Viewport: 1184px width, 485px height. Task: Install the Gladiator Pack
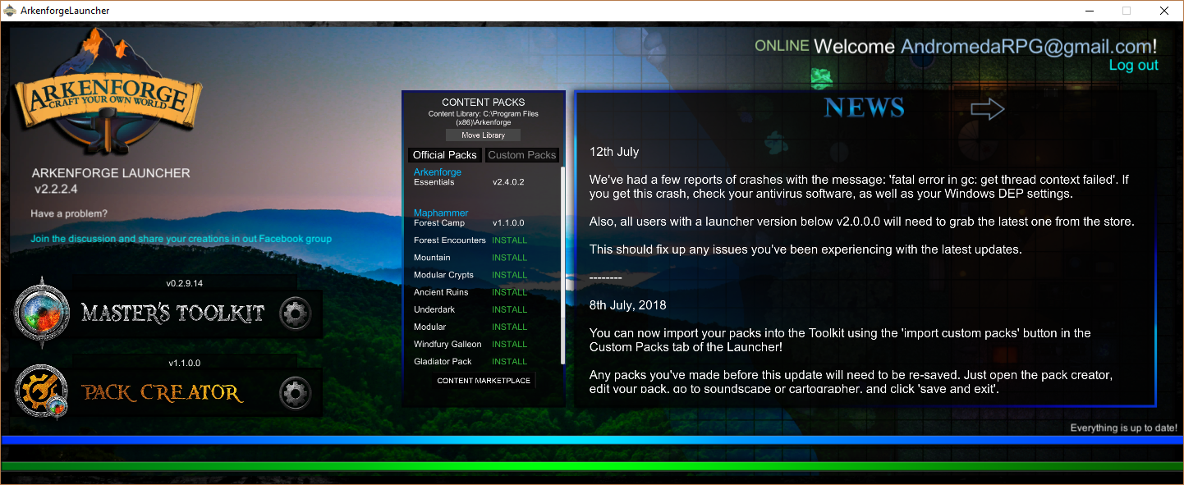pyautogui.click(x=509, y=361)
